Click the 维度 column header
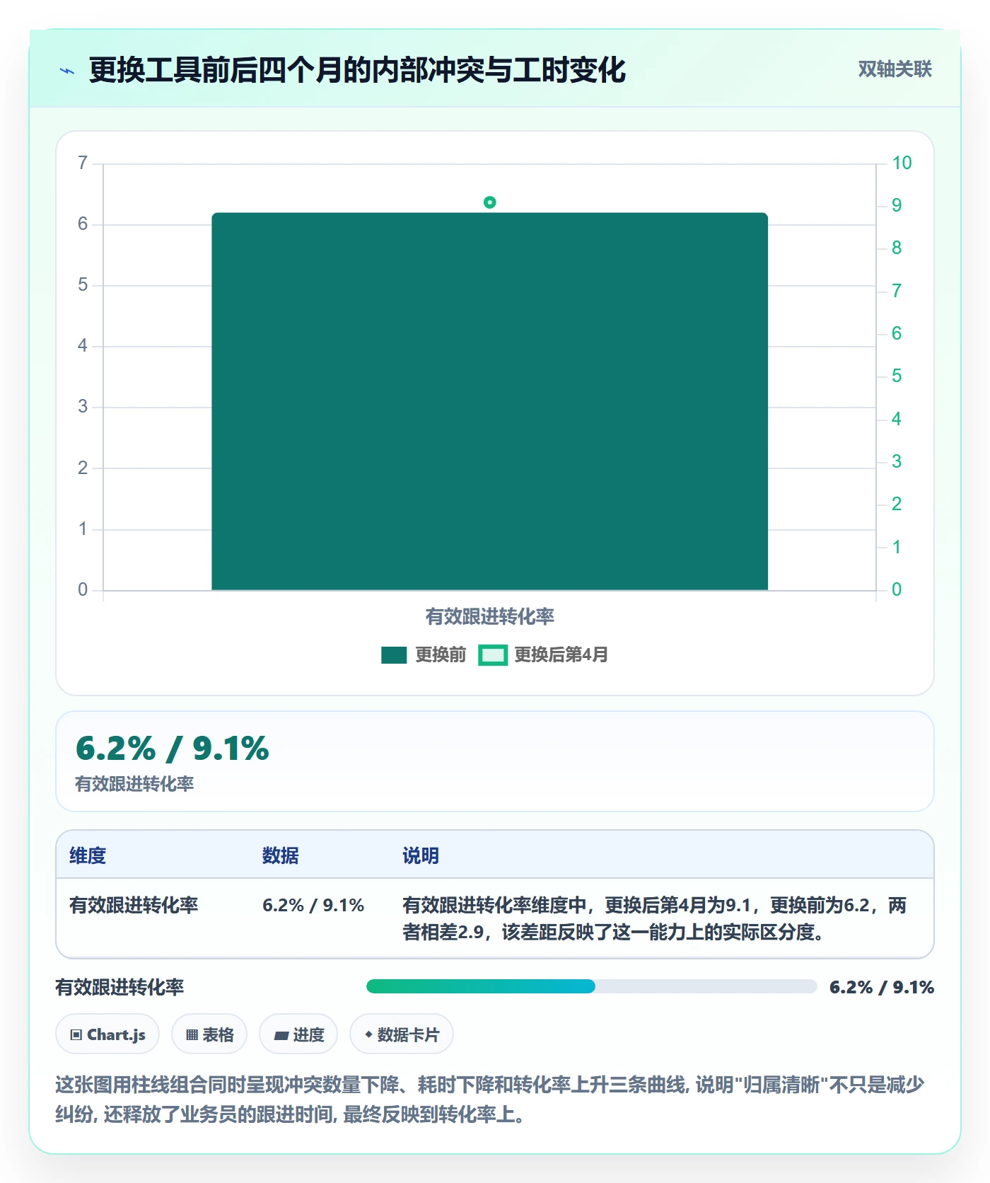This screenshot has width=990, height=1183. pos(88,855)
